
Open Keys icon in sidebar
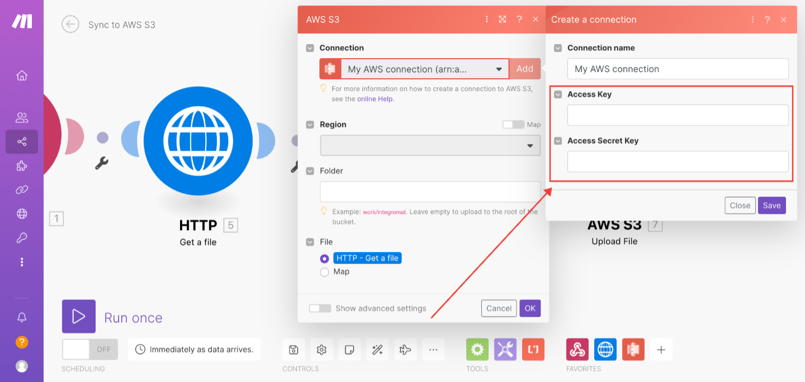pos(22,238)
